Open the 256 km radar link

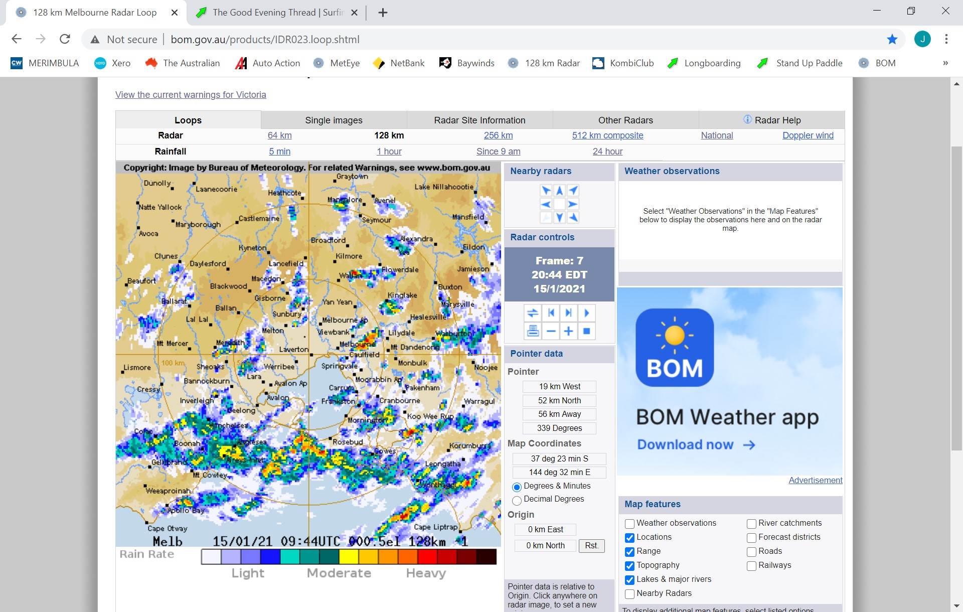(x=498, y=135)
